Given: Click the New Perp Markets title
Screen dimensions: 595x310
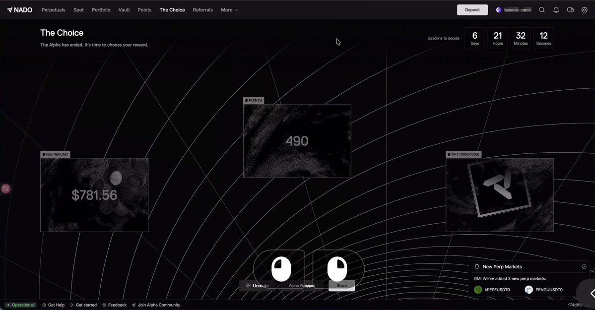Looking at the screenshot, I should coord(502,267).
